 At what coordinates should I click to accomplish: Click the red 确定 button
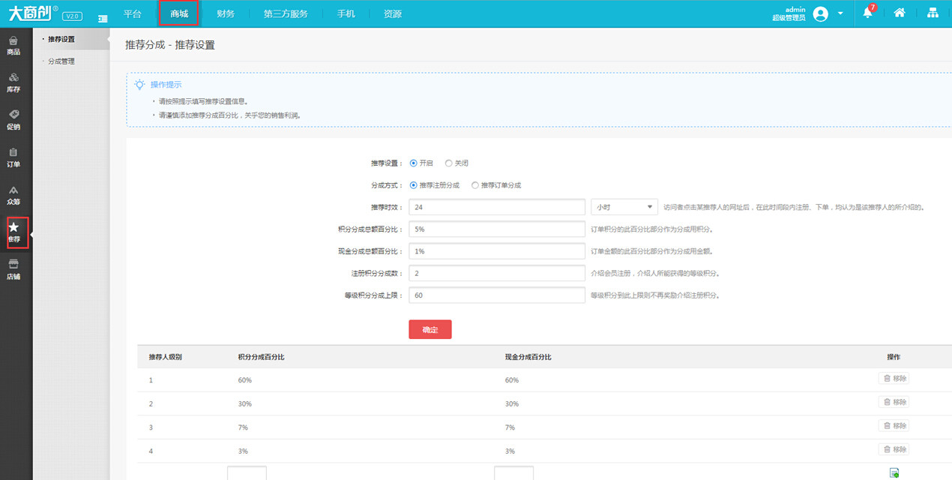(x=430, y=329)
